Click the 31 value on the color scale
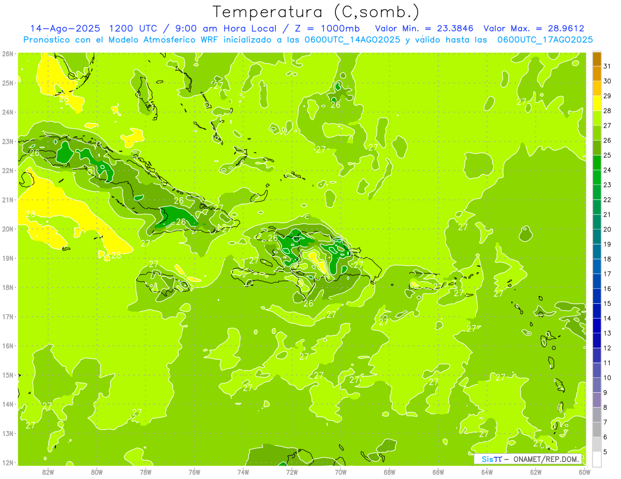This screenshot has width=621, height=479. (607, 66)
